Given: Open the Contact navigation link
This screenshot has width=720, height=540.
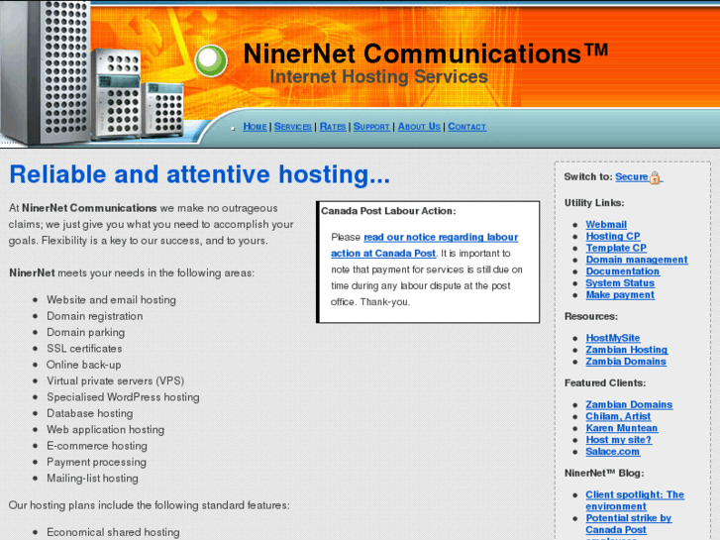Looking at the screenshot, I should tap(467, 127).
